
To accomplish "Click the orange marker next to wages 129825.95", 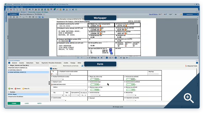I will pyautogui.click(x=100, y=26).
